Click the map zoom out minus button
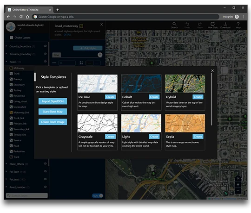Image resolution: width=251 pixels, height=213 pixels. (238, 191)
